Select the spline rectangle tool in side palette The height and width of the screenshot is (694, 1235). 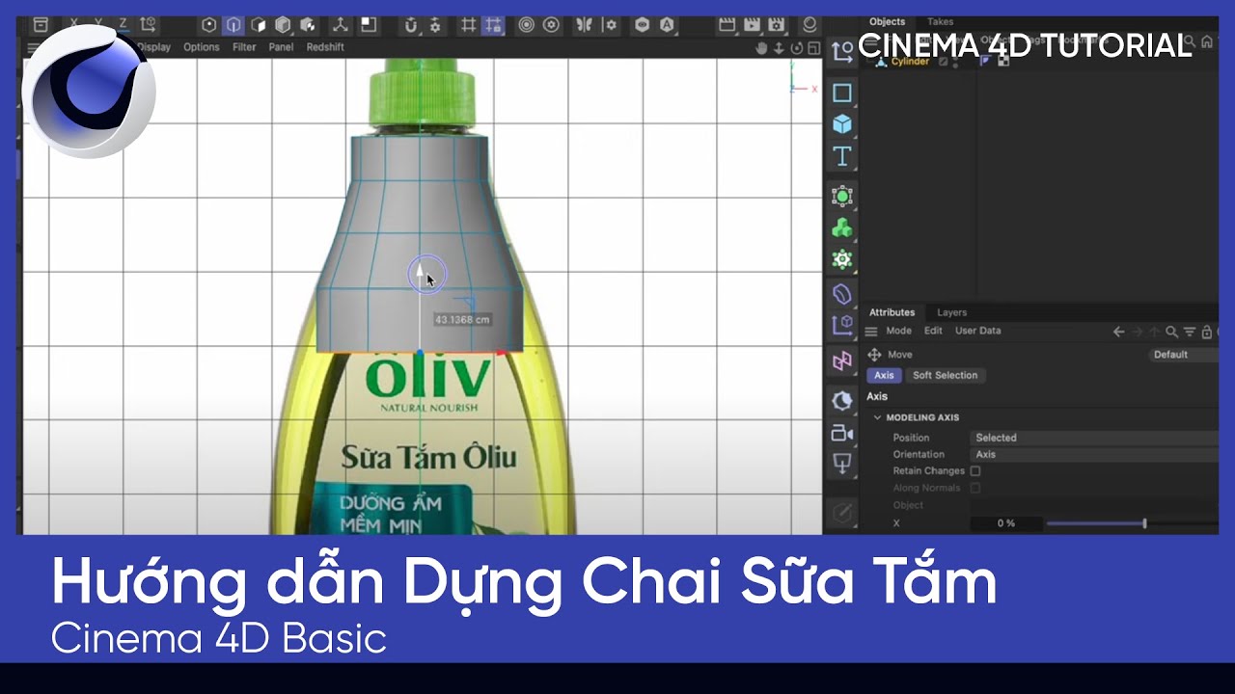[842, 93]
